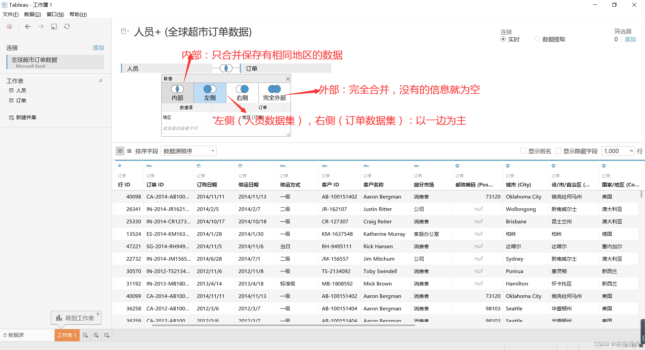This screenshot has height=350, width=645.
Task: Click the rows count field showing 1,000
Action: pos(615,151)
